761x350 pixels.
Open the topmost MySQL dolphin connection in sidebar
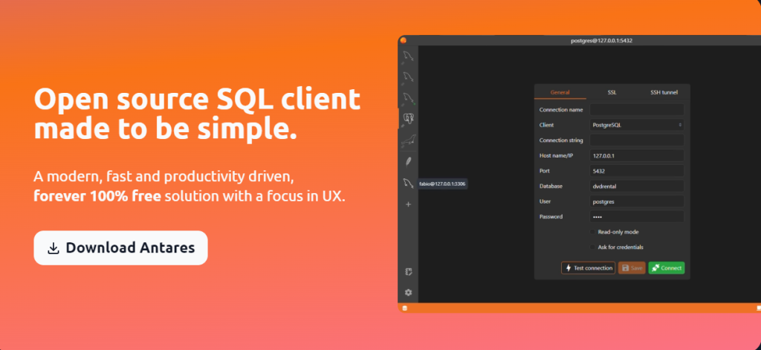click(x=408, y=56)
